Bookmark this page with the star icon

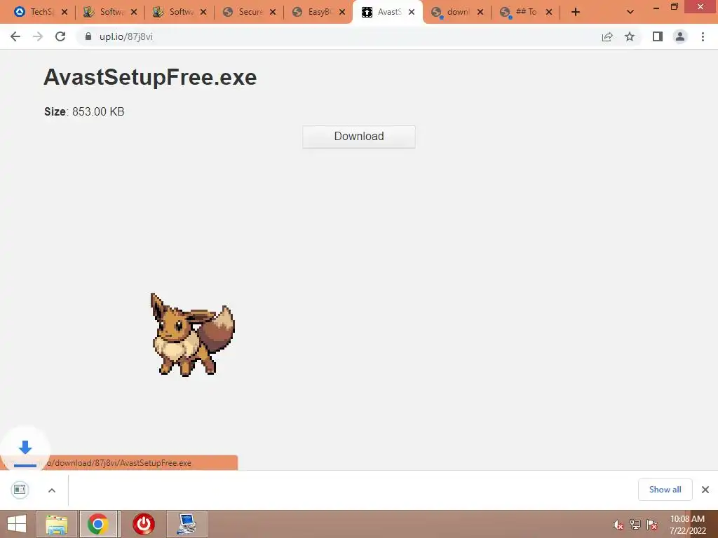pos(630,36)
